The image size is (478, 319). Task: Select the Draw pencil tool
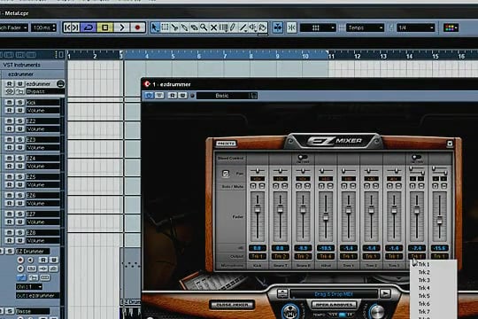click(233, 27)
